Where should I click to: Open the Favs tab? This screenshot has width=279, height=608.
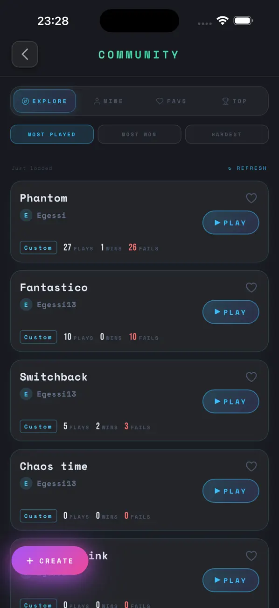click(x=171, y=101)
